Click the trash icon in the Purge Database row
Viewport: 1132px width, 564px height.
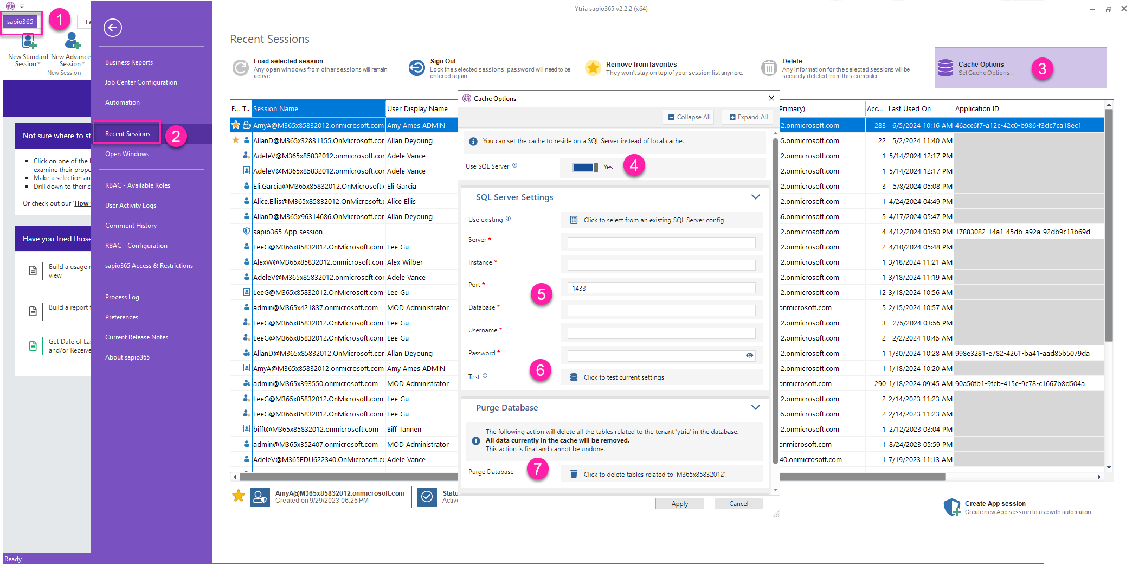click(574, 474)
